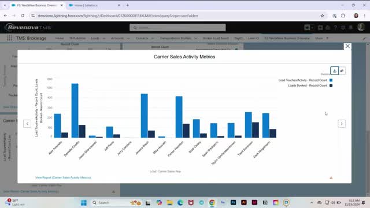The image size is (370, 208).
Task: Open the TMS Admin tab
Action: point(77,38)
